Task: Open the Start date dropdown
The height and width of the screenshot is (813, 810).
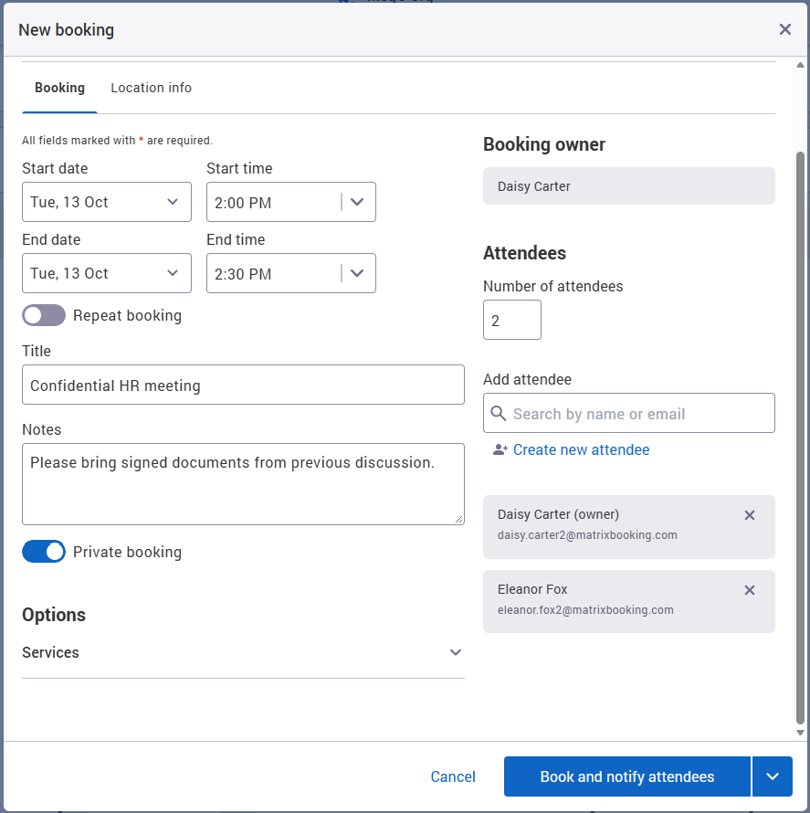Action: (x=107, y=202)
